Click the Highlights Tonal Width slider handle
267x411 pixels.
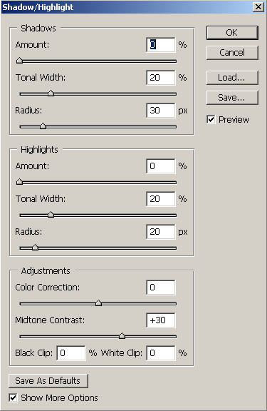click(x=51, y=215)
